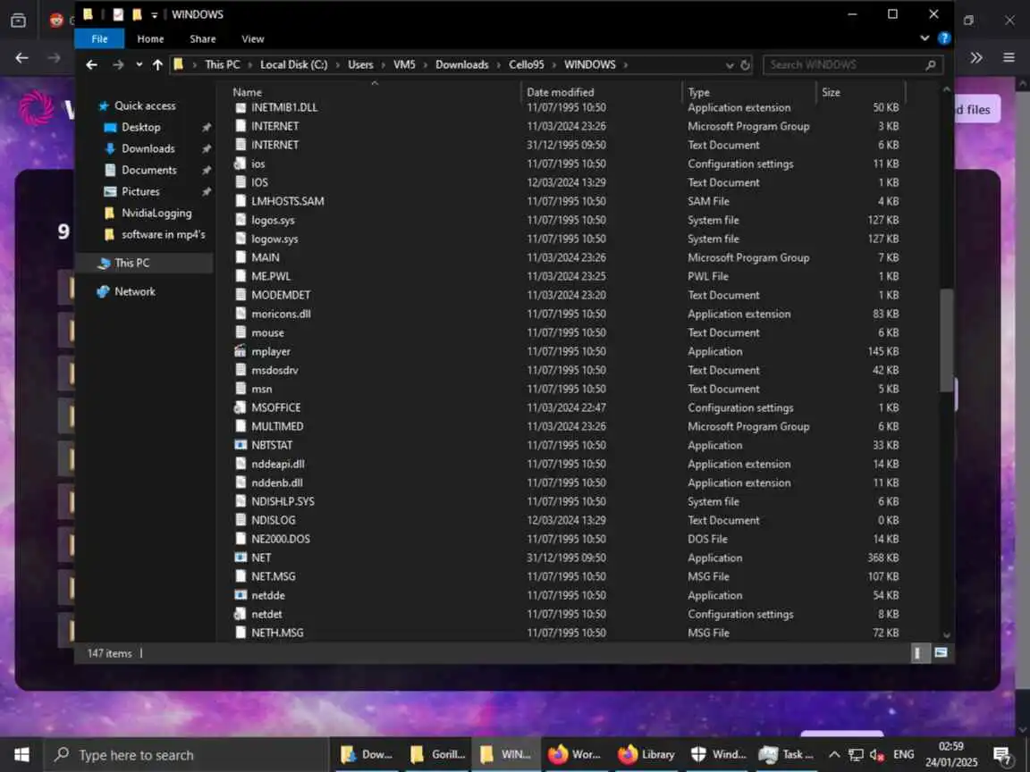Select the NE2000.DOS file
Viewport: 1030px width, 772px height.
[281, 539]
